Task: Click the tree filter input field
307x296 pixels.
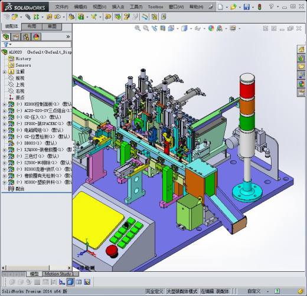Action: (41, 44)
